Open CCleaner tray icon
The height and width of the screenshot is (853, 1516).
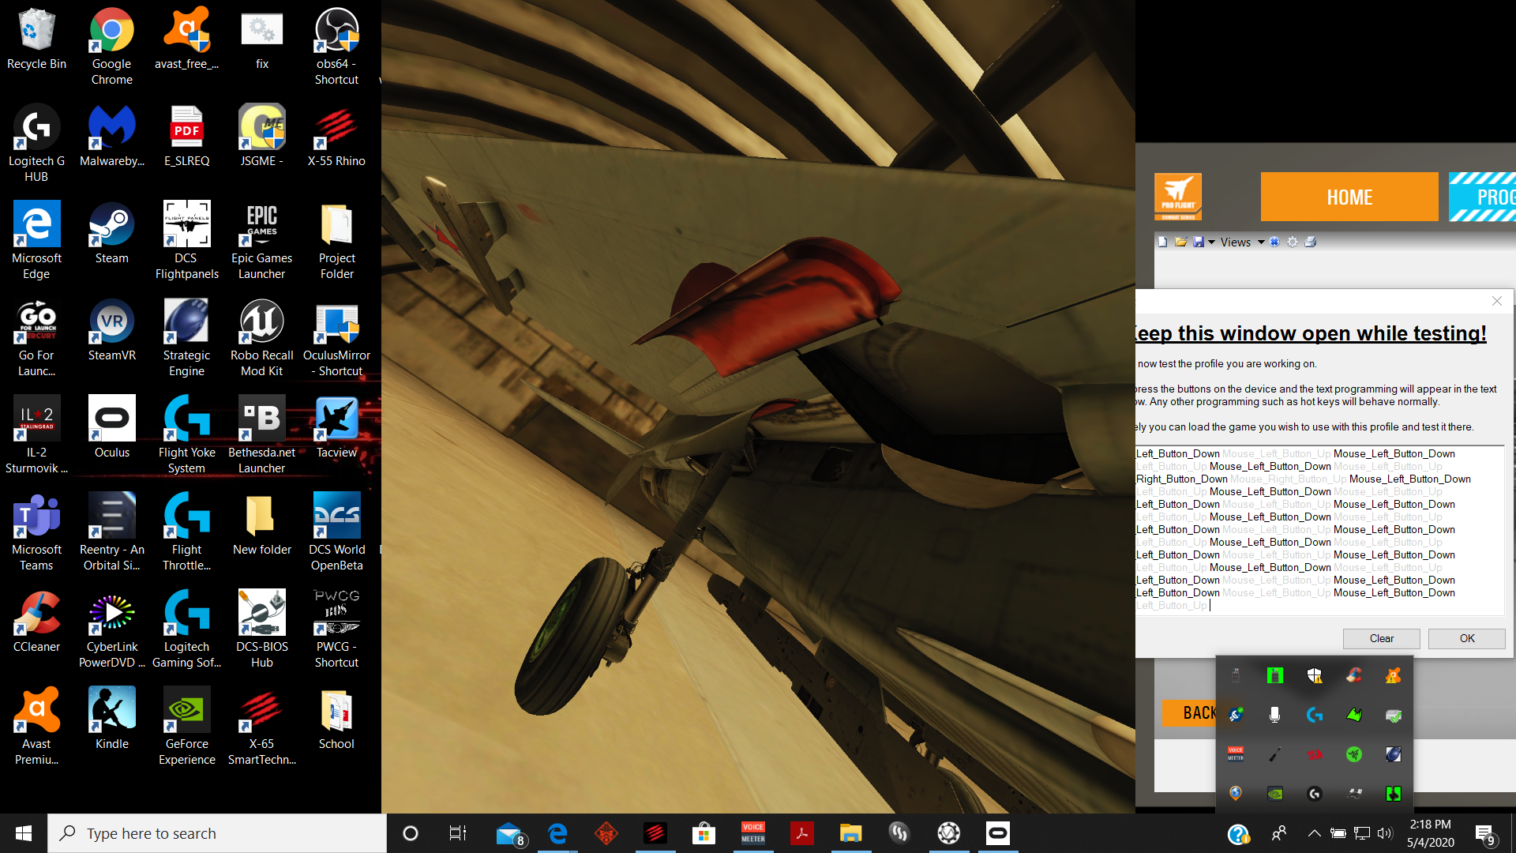(1354, 675)
